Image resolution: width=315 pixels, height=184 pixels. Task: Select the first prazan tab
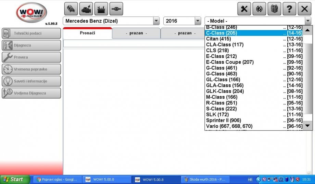[136, 33]
